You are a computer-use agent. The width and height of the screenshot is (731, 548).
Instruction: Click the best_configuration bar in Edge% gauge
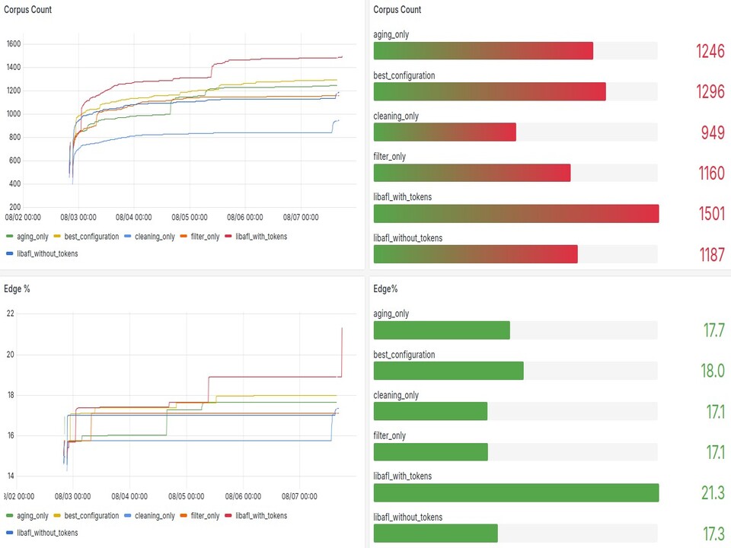tap(448, 371)
